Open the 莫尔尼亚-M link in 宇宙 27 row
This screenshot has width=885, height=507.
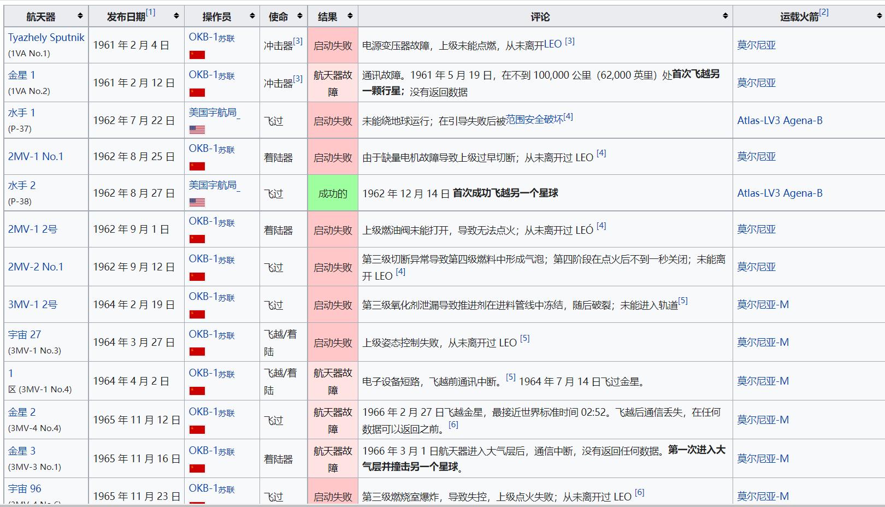[x=763, y=342]
